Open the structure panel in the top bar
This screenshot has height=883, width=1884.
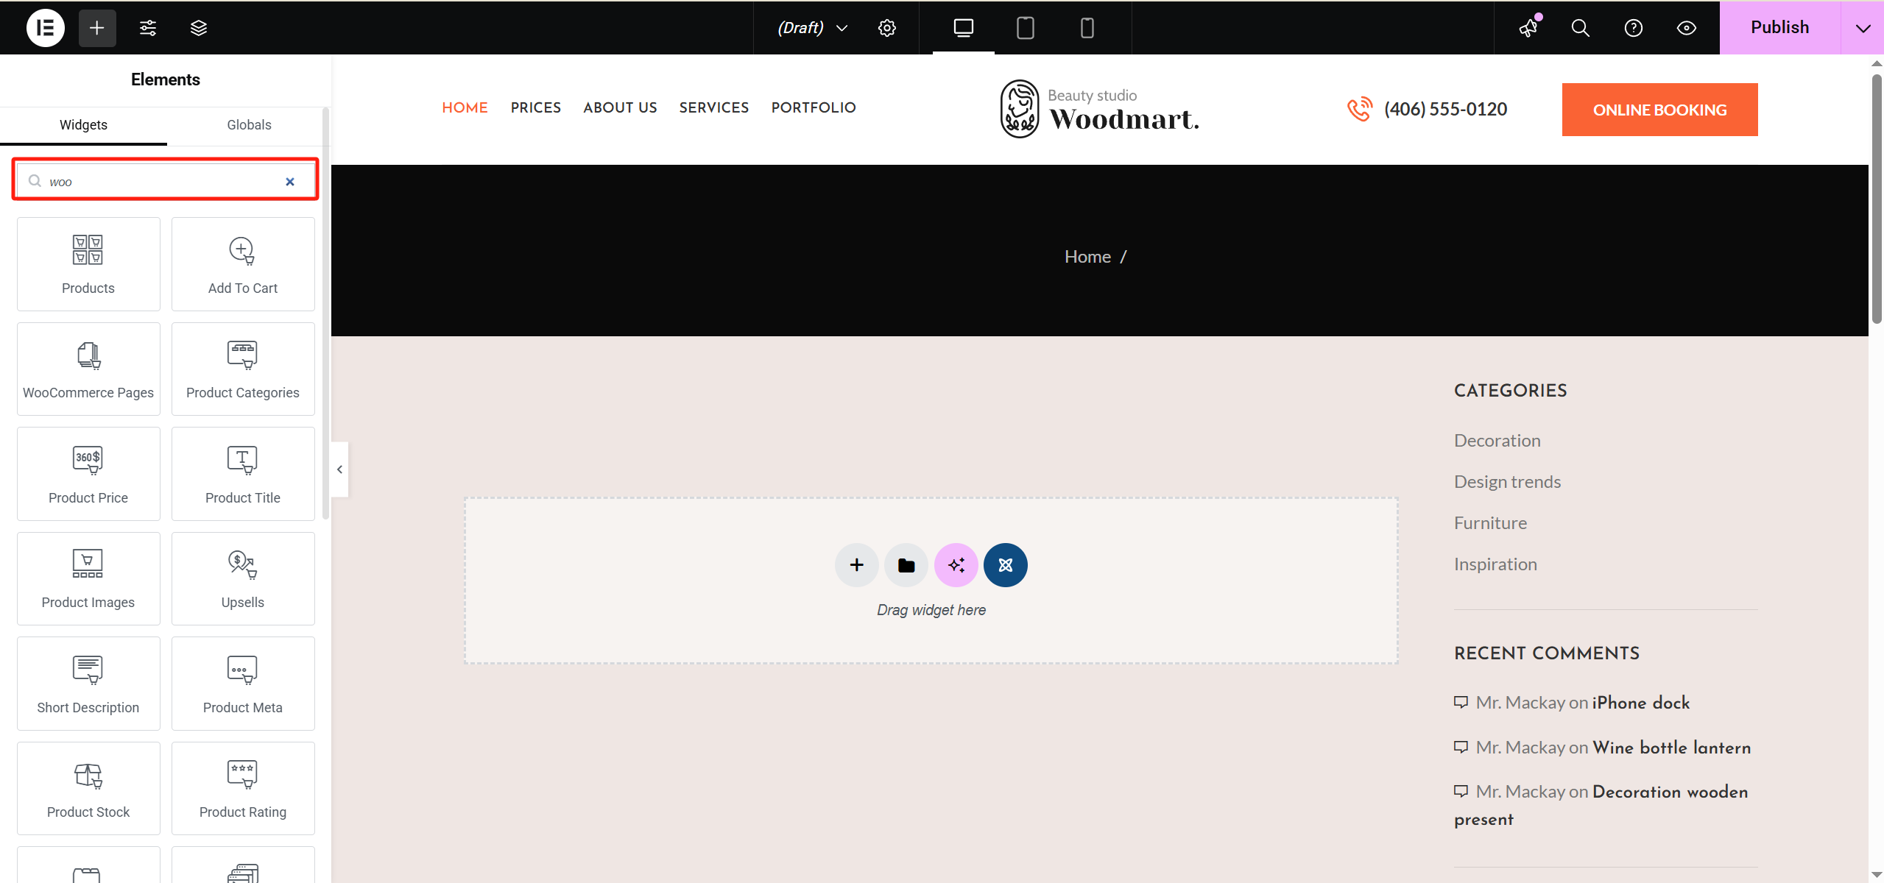198,27
